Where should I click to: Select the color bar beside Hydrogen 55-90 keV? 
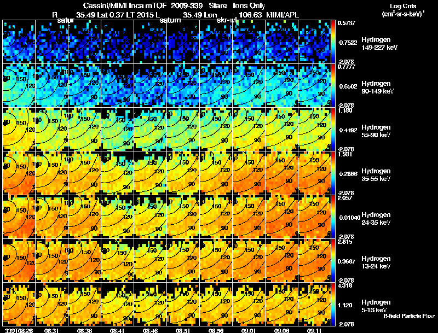tap(333, 129)
